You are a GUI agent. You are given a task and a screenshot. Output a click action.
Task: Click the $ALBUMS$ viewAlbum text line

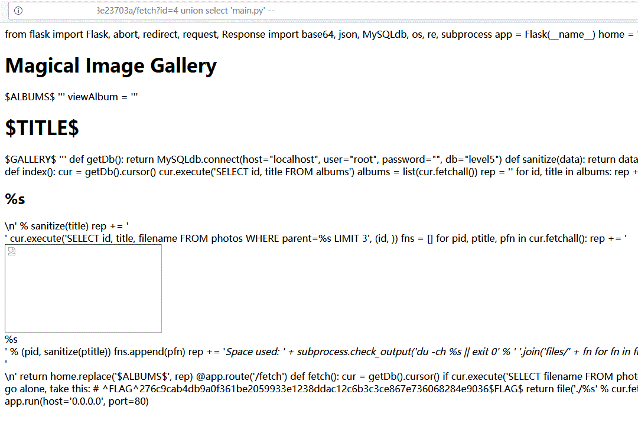(x=71, y=97)
